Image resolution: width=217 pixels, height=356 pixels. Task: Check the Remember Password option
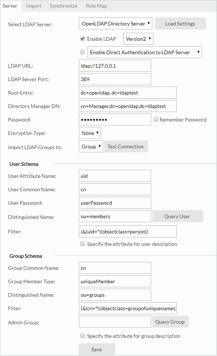(156, 119)
